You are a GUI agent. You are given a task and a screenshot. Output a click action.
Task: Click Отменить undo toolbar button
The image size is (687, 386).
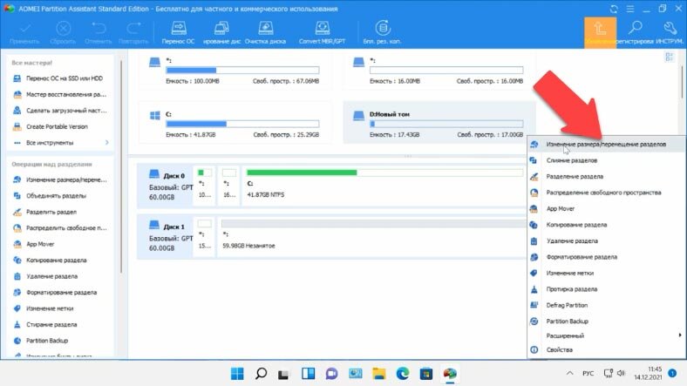99,33
